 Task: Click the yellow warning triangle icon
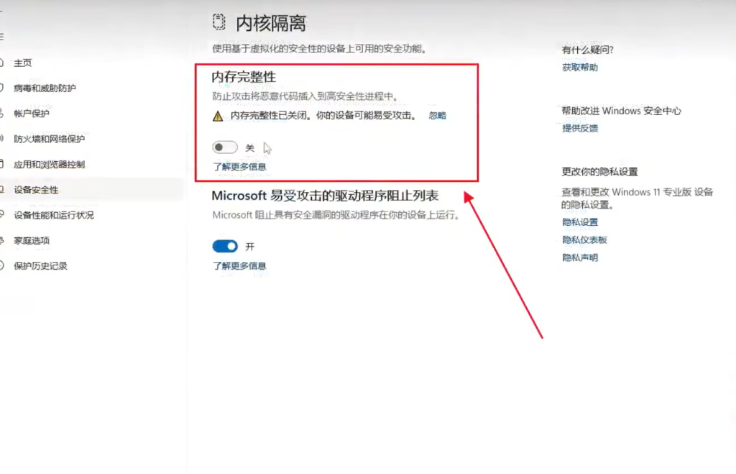(x=218, y=116)
